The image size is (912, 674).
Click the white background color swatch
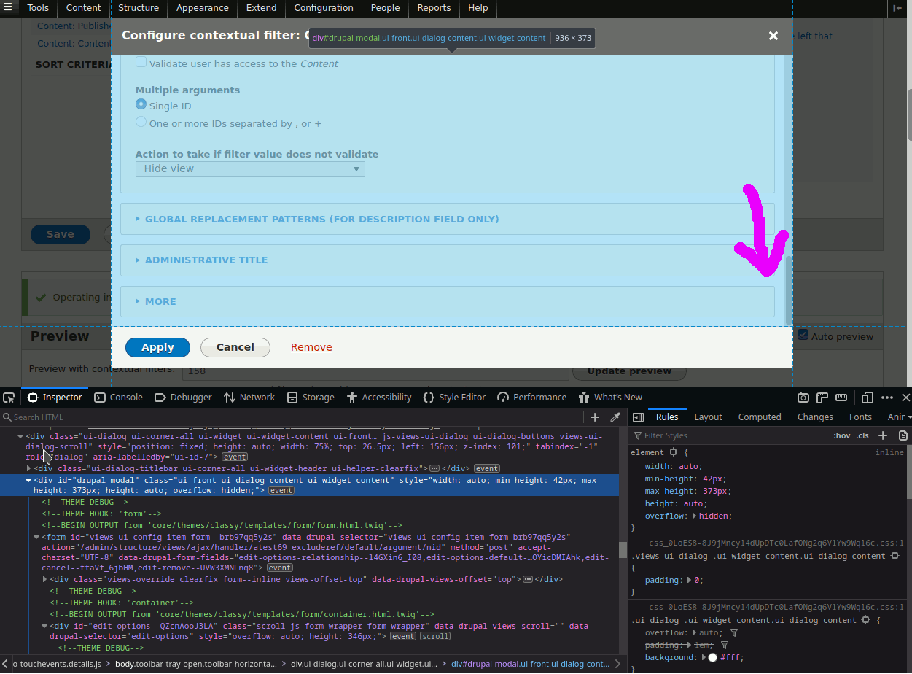[x=712, y=658]
